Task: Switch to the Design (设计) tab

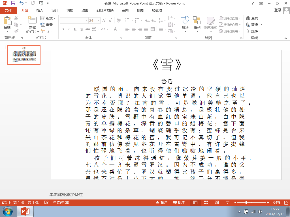Action: (55, 10)
